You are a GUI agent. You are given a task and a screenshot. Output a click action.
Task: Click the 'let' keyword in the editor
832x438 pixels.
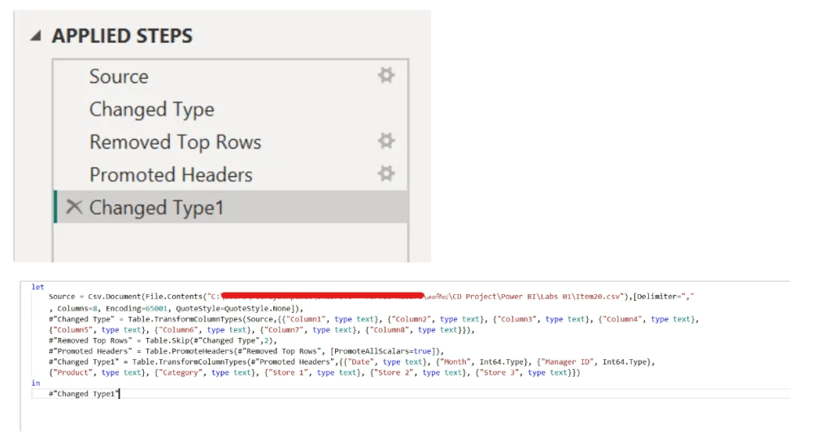pyautogui.click(x=37, y=287)
